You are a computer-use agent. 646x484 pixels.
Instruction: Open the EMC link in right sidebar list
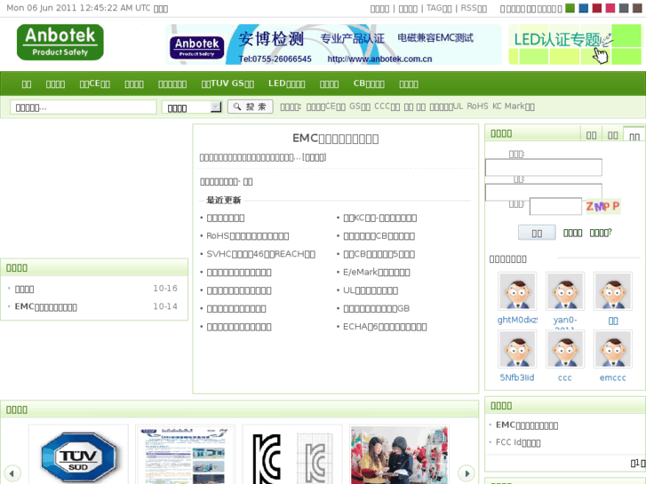click(x=527, y=424)
